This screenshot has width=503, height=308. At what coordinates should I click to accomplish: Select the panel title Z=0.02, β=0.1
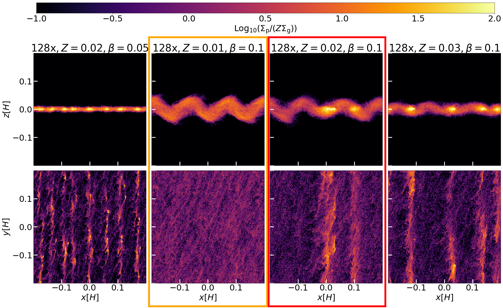coord(326,48)
